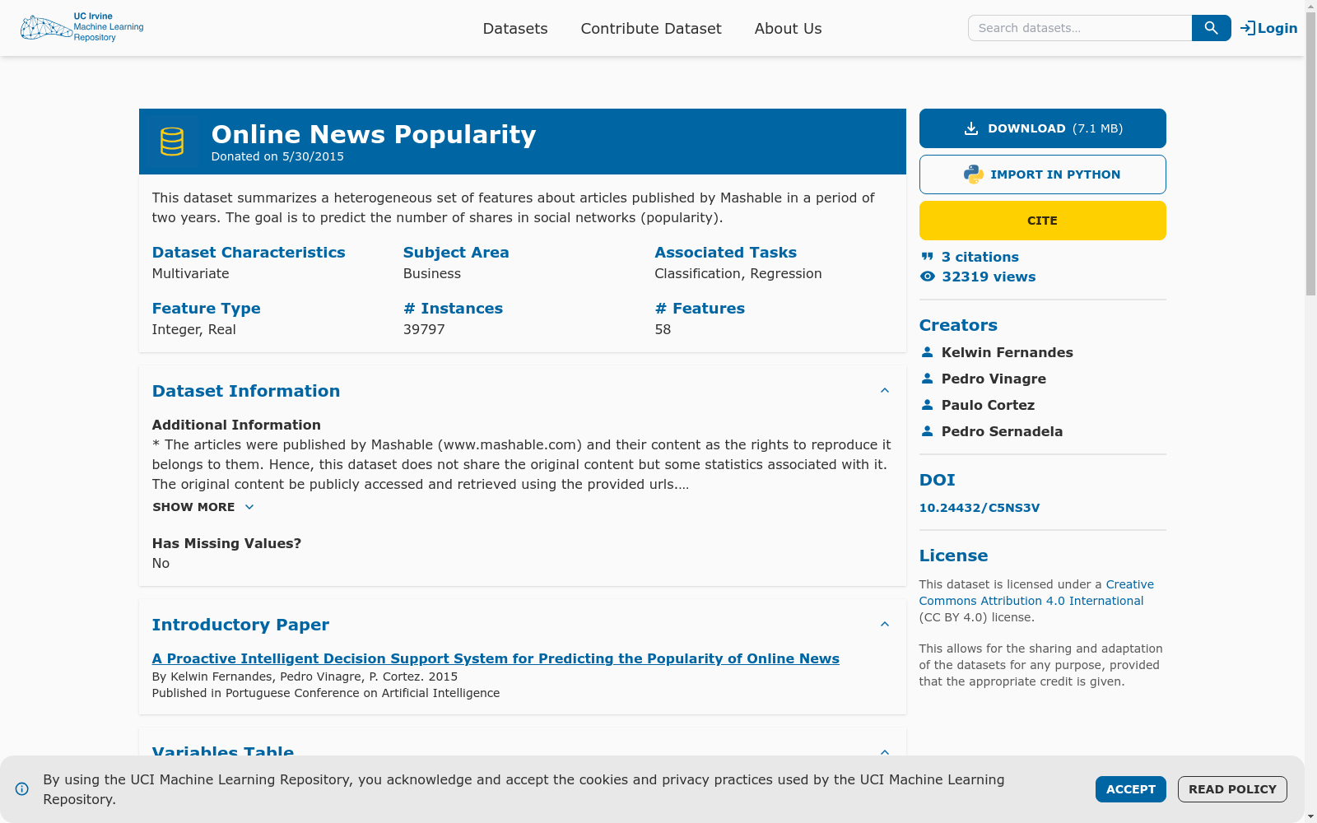Open the Datasets menu
The width and height of the screenshot is (1317, 823).
(515, 28)
